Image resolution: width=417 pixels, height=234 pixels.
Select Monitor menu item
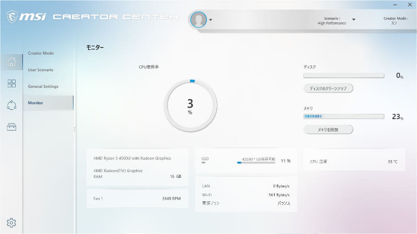coord(48,102)
